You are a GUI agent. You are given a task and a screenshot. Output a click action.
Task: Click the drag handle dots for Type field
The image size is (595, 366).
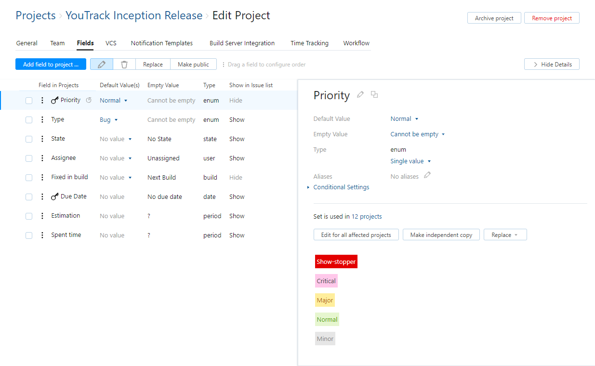(42, 120)
